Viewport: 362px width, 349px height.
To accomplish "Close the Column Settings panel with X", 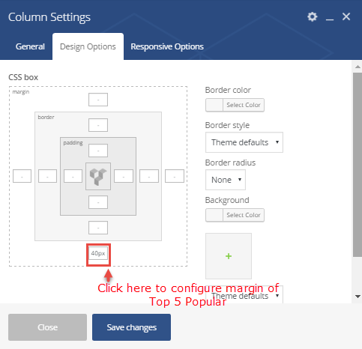I will 346,16.
